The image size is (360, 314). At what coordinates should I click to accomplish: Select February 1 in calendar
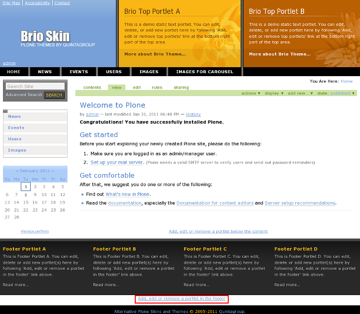[x=26, y=187]
